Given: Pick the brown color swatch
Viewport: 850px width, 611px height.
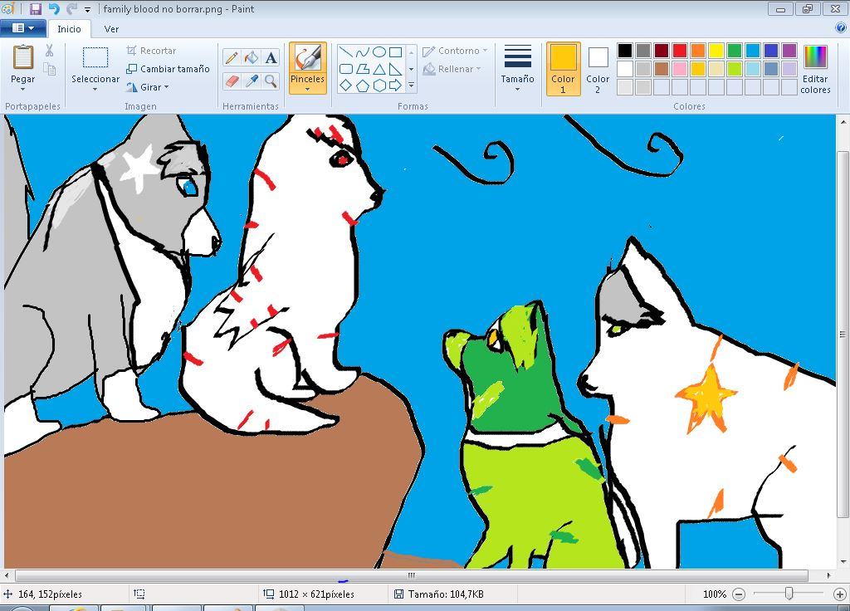Looking at the screenshot, I should [x=662, y=69].
